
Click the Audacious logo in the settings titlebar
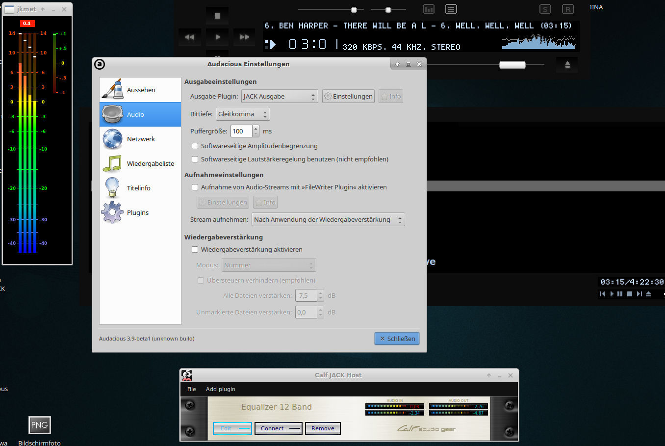tap(100, 64)
